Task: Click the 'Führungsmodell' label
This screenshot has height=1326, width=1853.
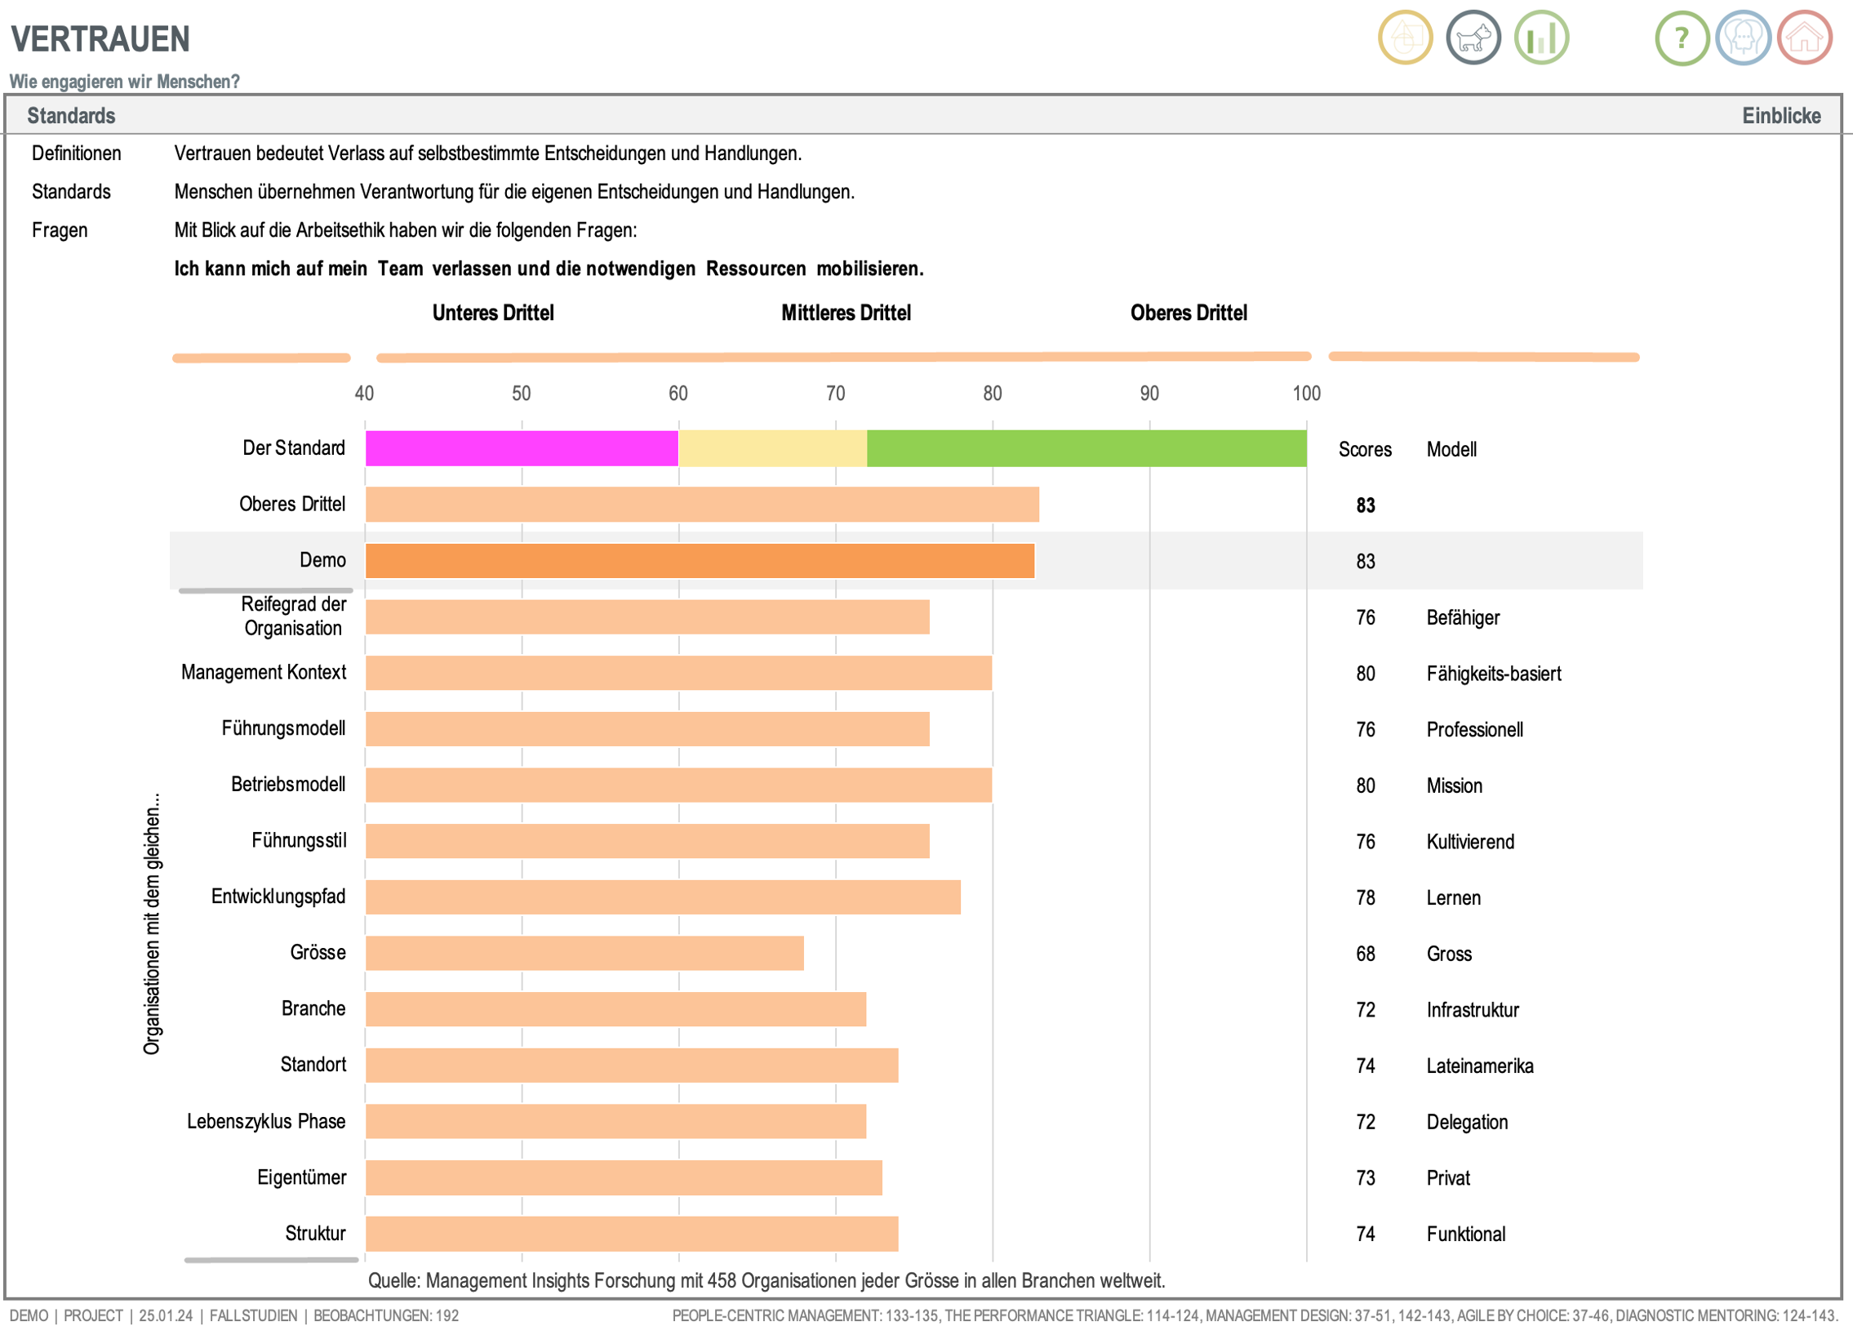Action: [283, 728]
